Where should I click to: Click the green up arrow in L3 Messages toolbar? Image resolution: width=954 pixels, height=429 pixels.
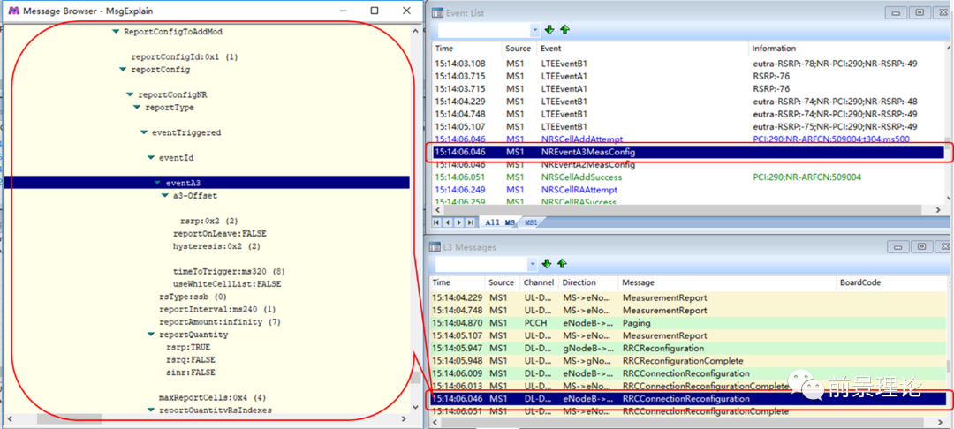(x=562, y=264)
